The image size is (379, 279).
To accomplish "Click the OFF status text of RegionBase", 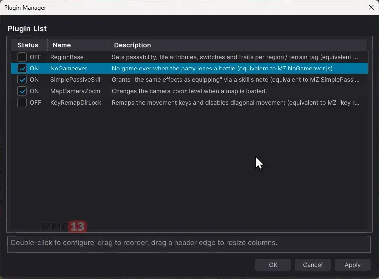I will tap(35, 57).
